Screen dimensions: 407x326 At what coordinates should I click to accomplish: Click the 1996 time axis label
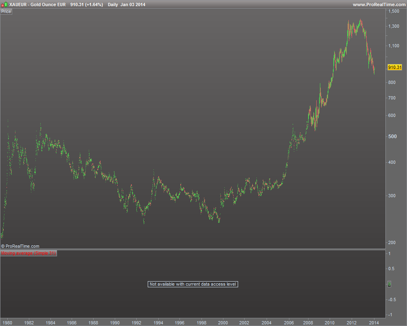tap(179, 323)
